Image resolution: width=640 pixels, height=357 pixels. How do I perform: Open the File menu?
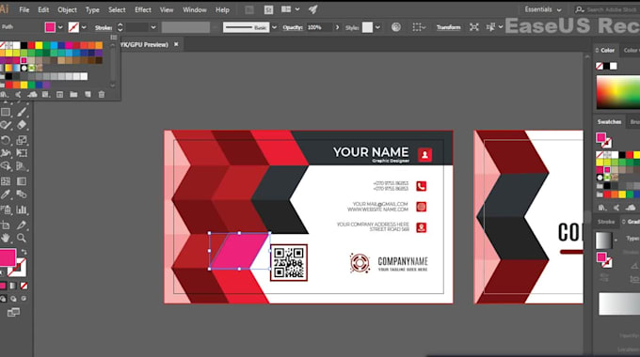(24, 9)
